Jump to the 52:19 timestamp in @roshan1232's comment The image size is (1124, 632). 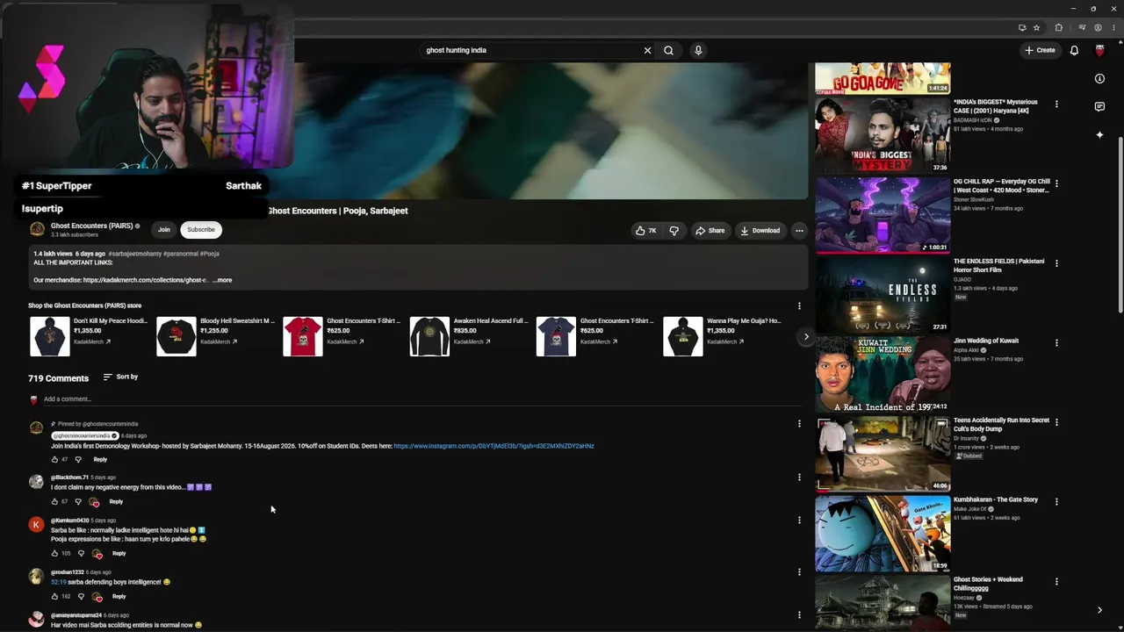pos(58,582)
